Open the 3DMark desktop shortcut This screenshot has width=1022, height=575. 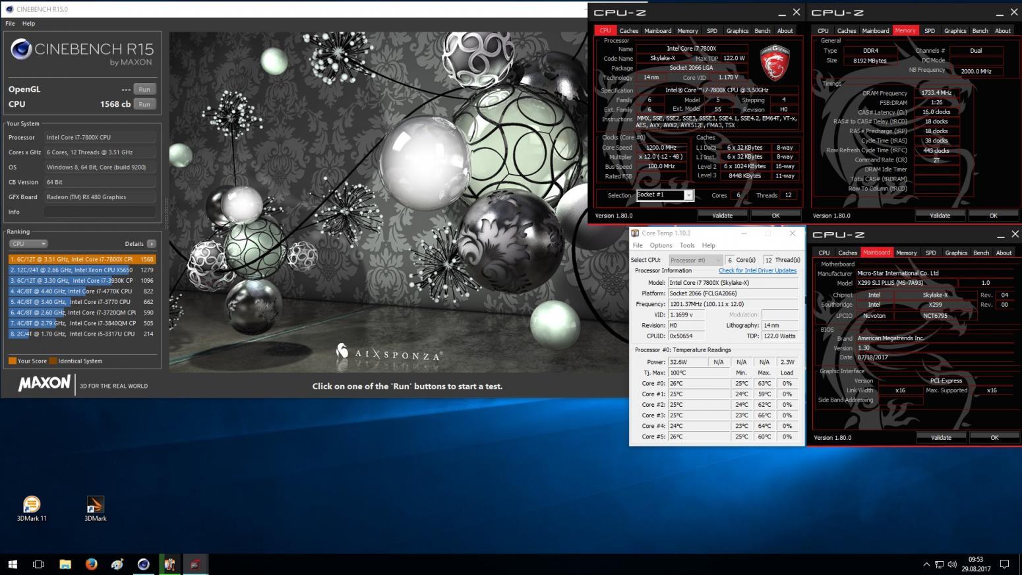pyautogui.click(x=95, y=508)
